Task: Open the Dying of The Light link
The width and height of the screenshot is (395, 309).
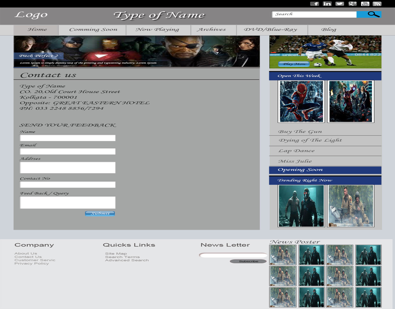Action: [x=310, y=140]
